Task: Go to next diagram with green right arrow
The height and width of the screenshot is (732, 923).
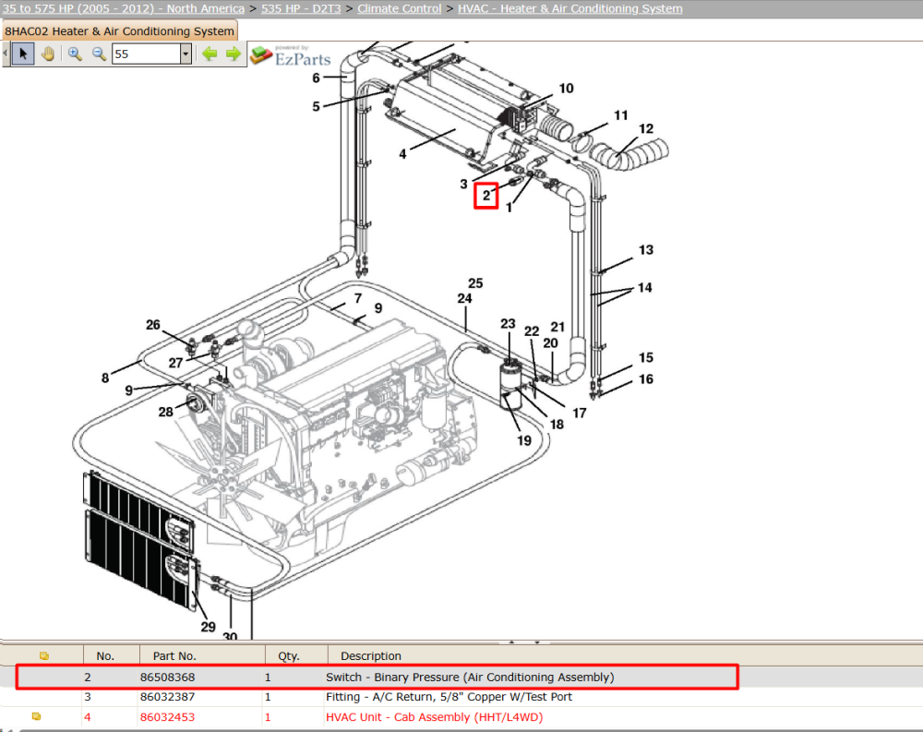Action: pyautogui.click(x=234, y=54)
